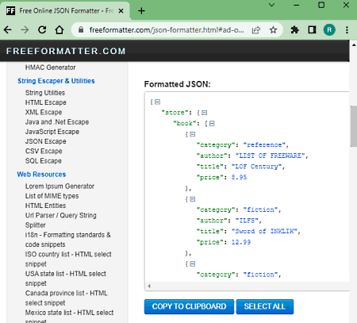Click the JSON output left scroll arrow

[x=149, y=286]
